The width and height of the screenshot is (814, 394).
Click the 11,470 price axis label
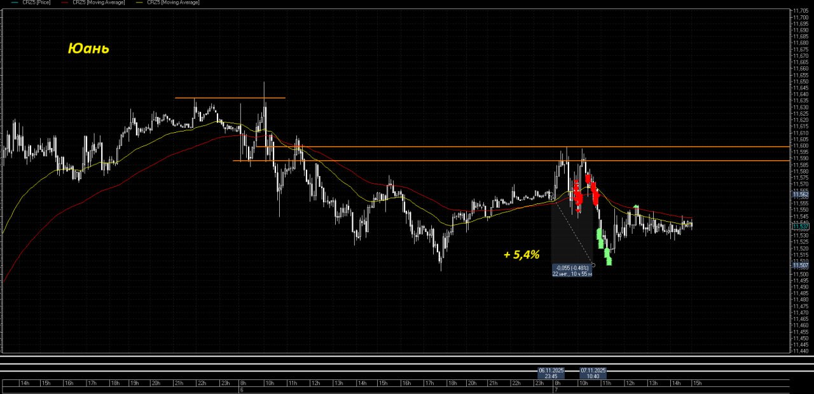pos(801,312)
